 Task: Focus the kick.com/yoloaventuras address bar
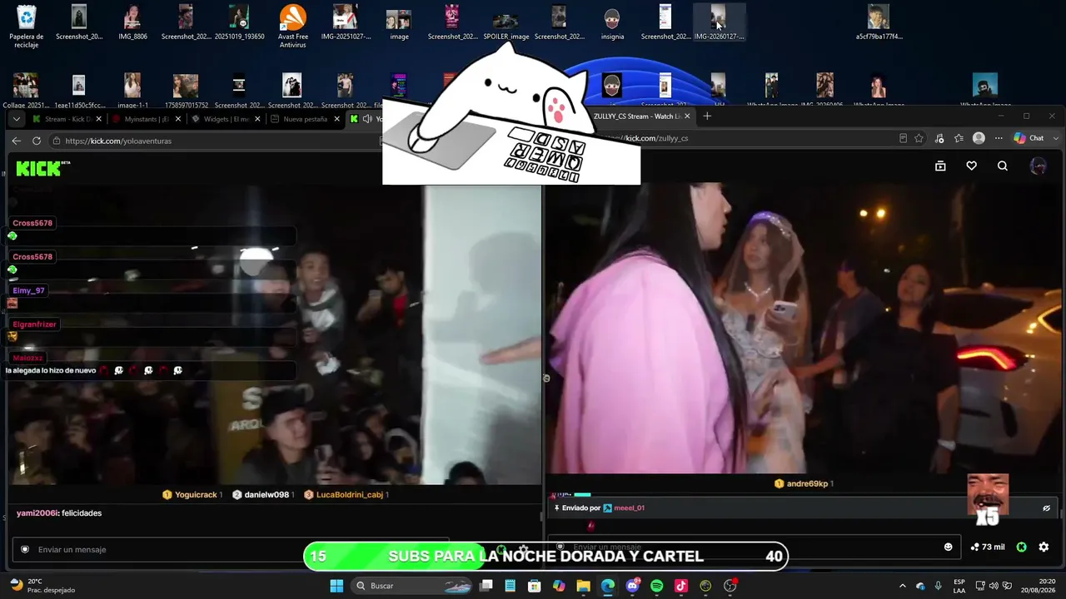point(217,141)
